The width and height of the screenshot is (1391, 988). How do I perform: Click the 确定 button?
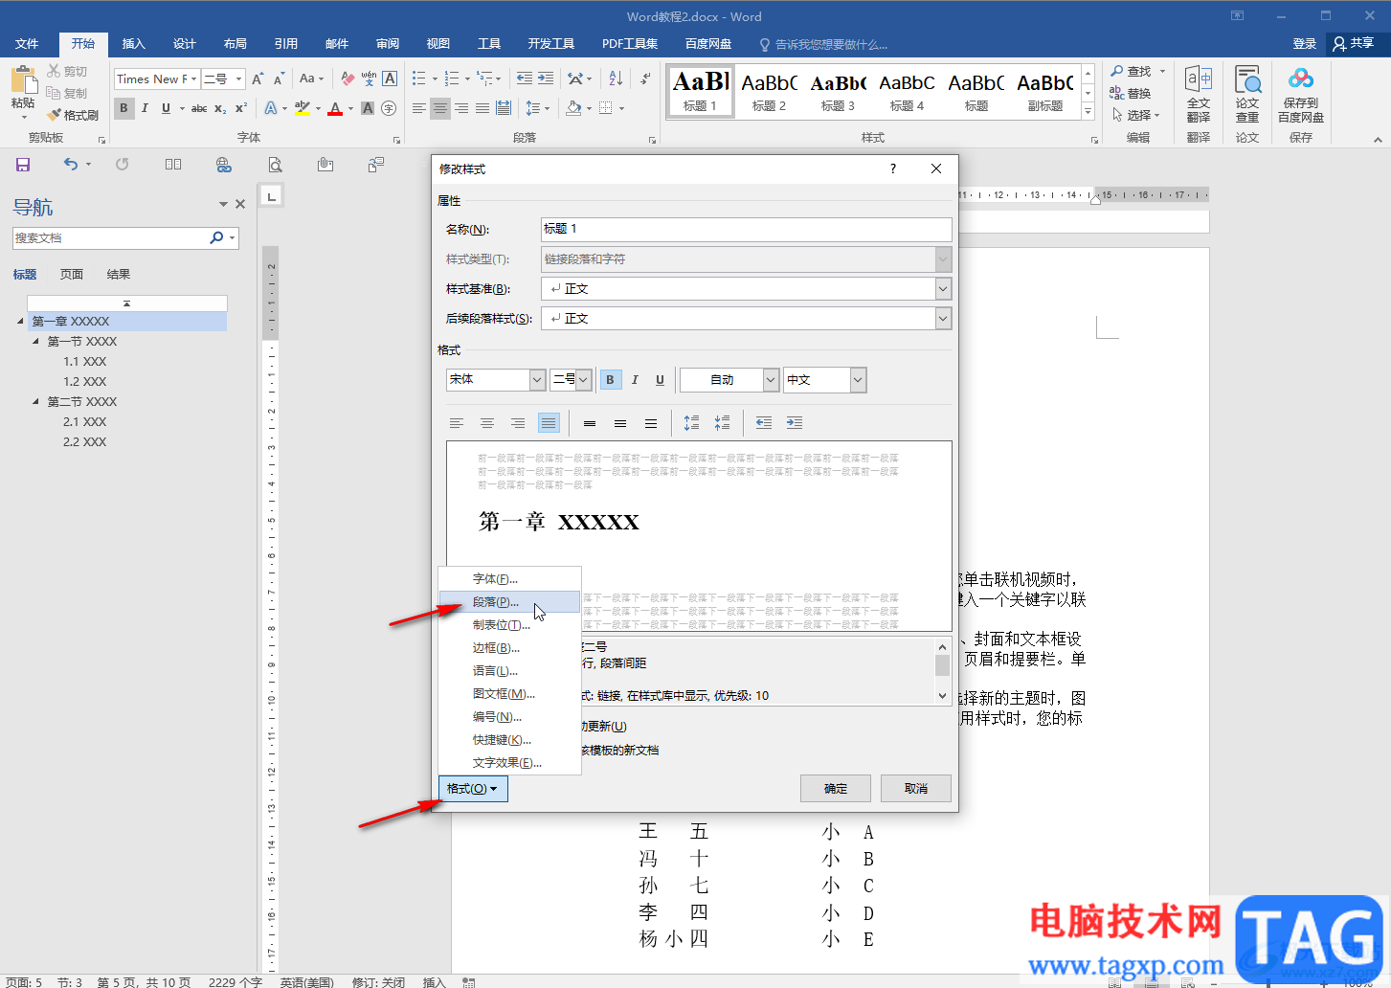click(x=836, y=789)
